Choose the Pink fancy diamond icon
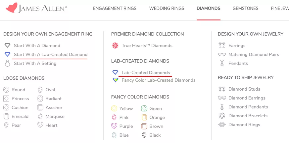The image size is (289, 143). [x=114, y=117]
